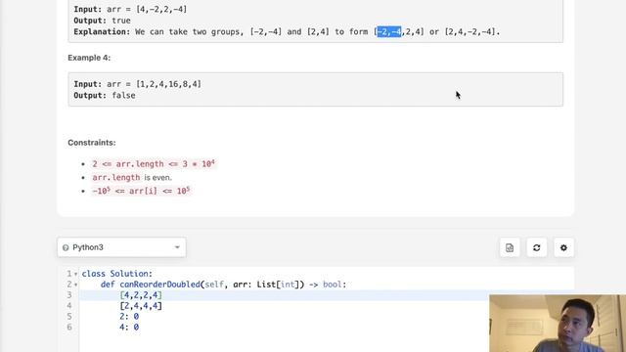This screenshot has height=352, width=626.
Task: Collapse the class Solution fold arrow
Action: click(x=76, y=274)
